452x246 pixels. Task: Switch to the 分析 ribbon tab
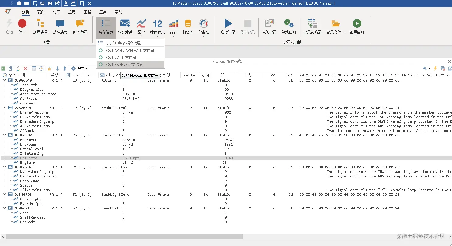(x=26, y=12)
